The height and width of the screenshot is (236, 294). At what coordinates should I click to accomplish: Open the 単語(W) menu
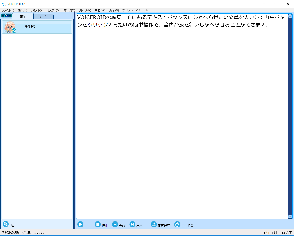[x=100, y=10]
